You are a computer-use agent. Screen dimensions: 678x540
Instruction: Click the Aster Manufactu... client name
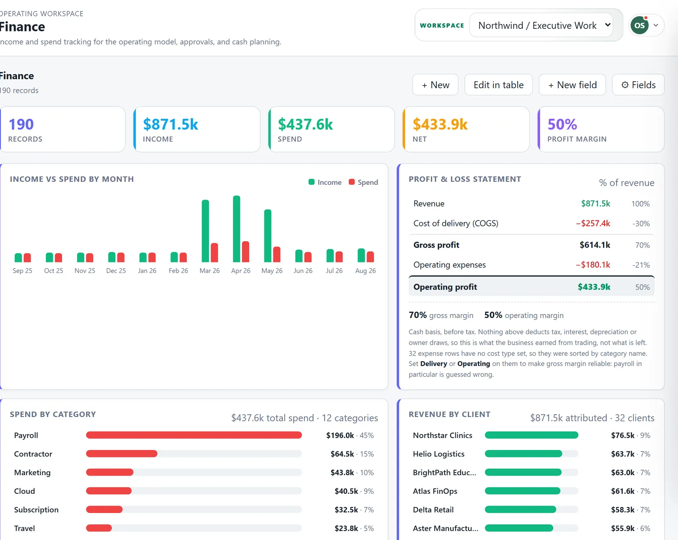[x=445, y=529]
